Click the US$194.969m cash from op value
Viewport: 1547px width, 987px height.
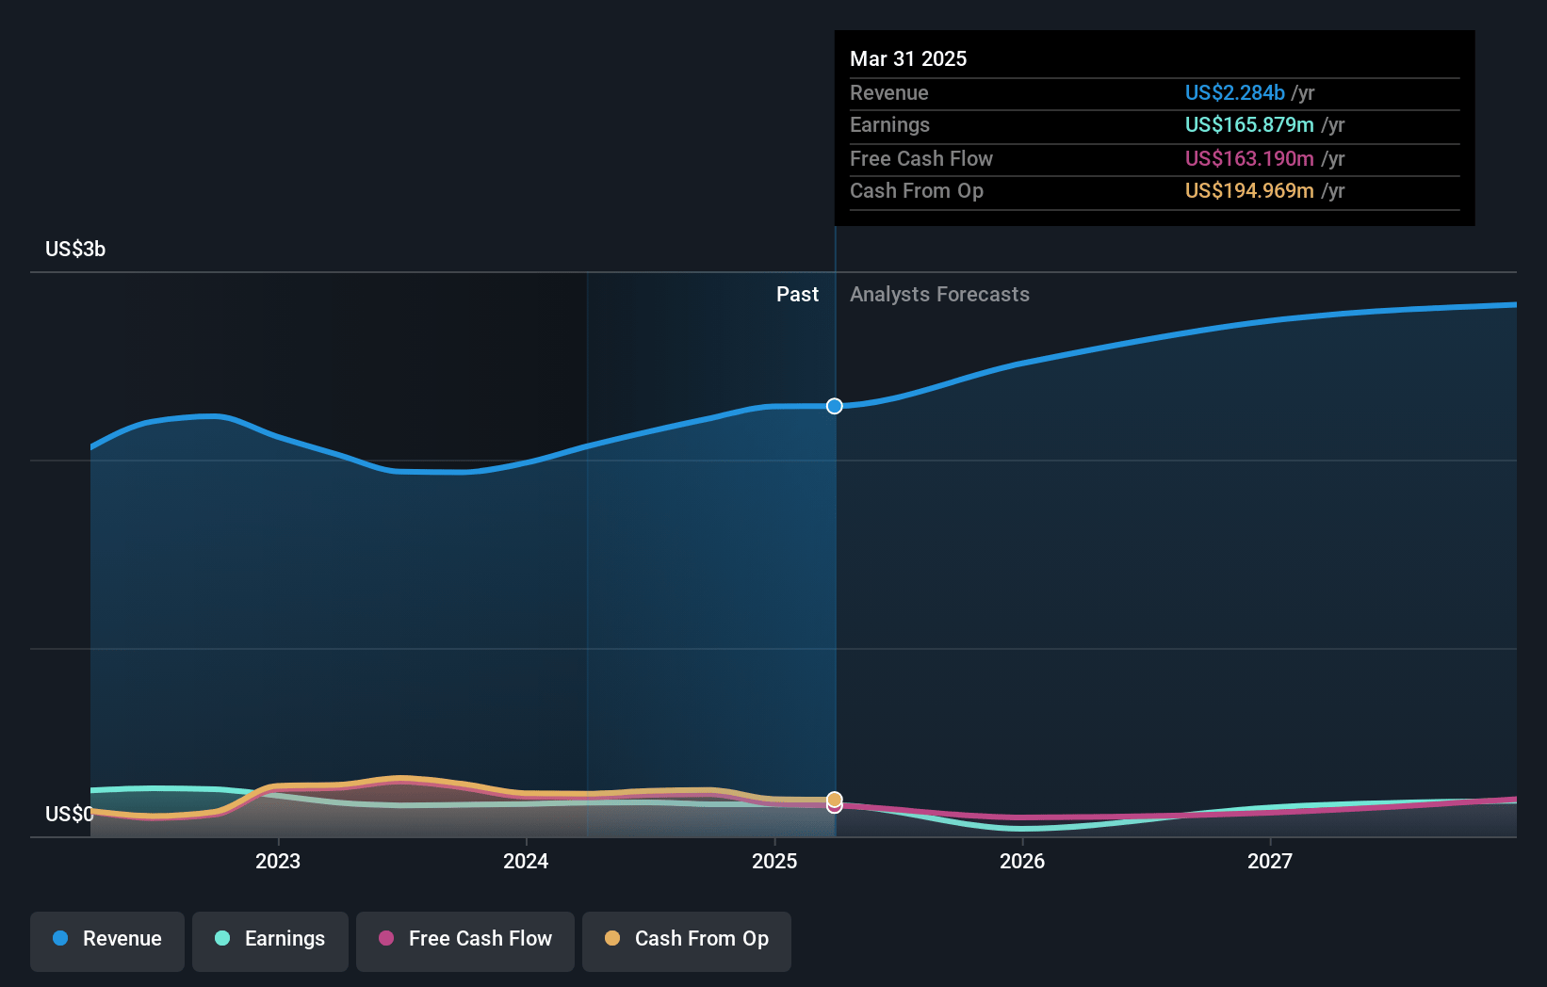point(1249,190)
